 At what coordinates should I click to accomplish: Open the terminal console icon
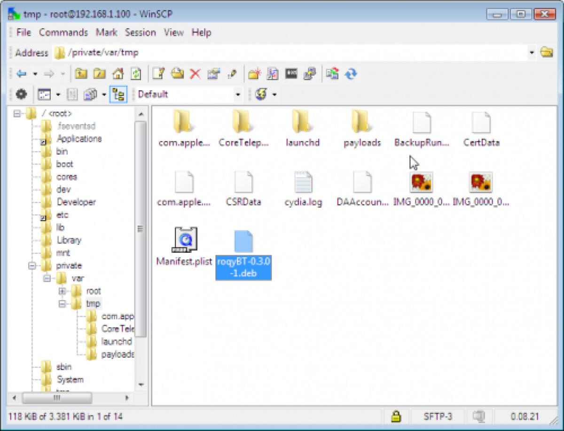coord(291,74)
